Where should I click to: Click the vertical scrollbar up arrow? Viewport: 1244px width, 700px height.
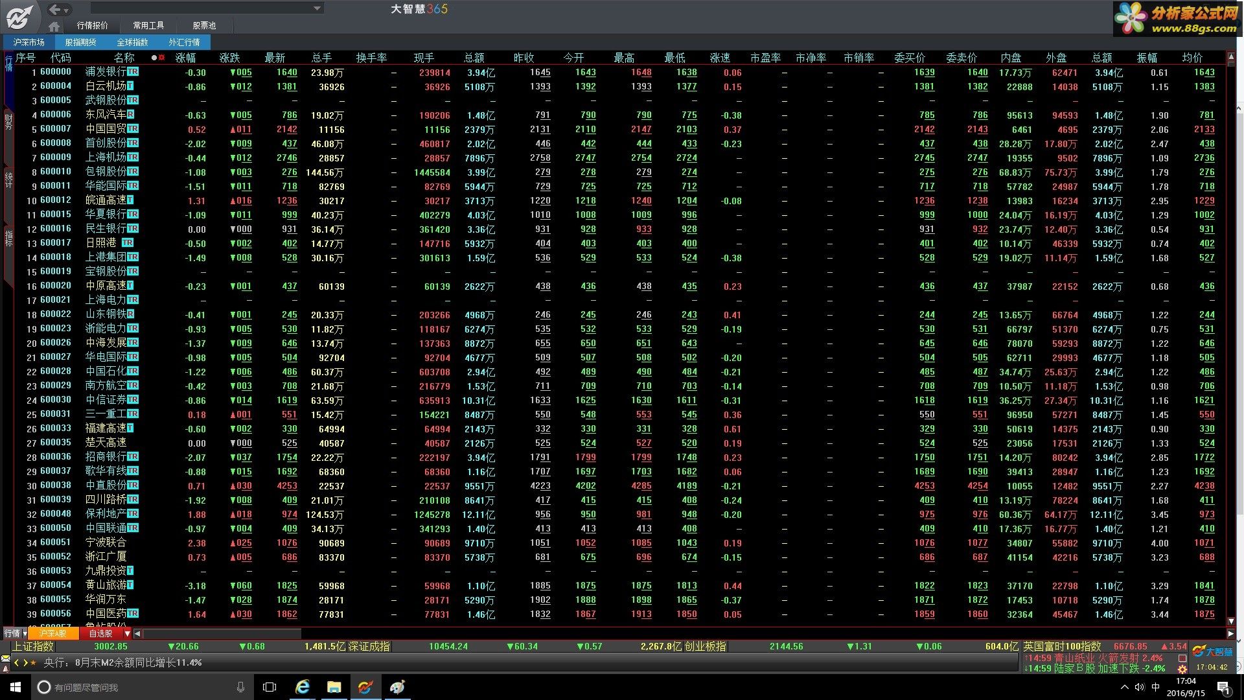(x=1231, y=58)
